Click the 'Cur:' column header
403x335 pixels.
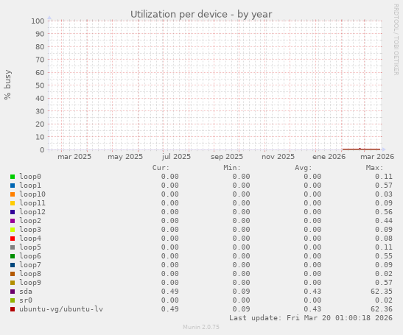coord(161,168)
